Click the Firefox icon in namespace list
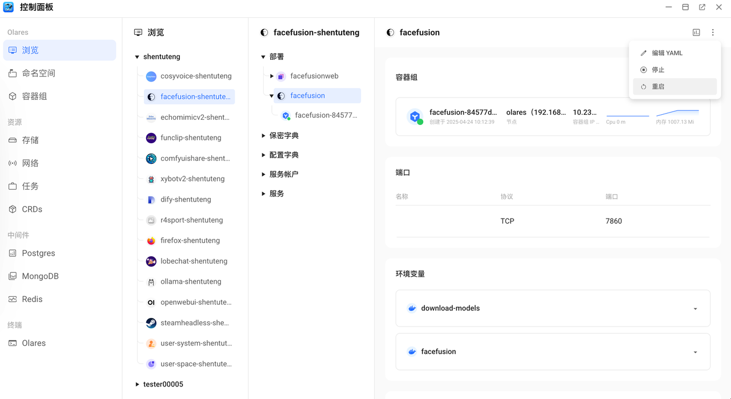731x399 pixels. coord(151,241)
